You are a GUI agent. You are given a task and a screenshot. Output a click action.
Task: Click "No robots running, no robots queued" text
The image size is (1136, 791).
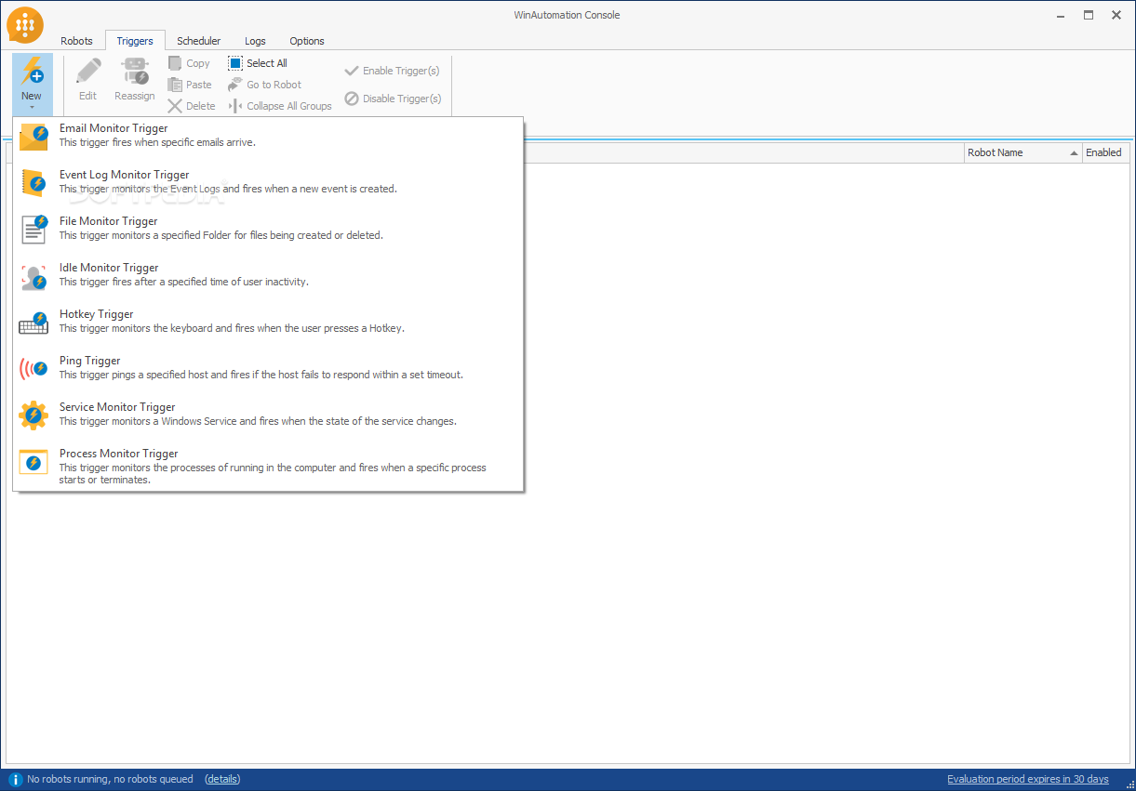click(x=111, y=779)
